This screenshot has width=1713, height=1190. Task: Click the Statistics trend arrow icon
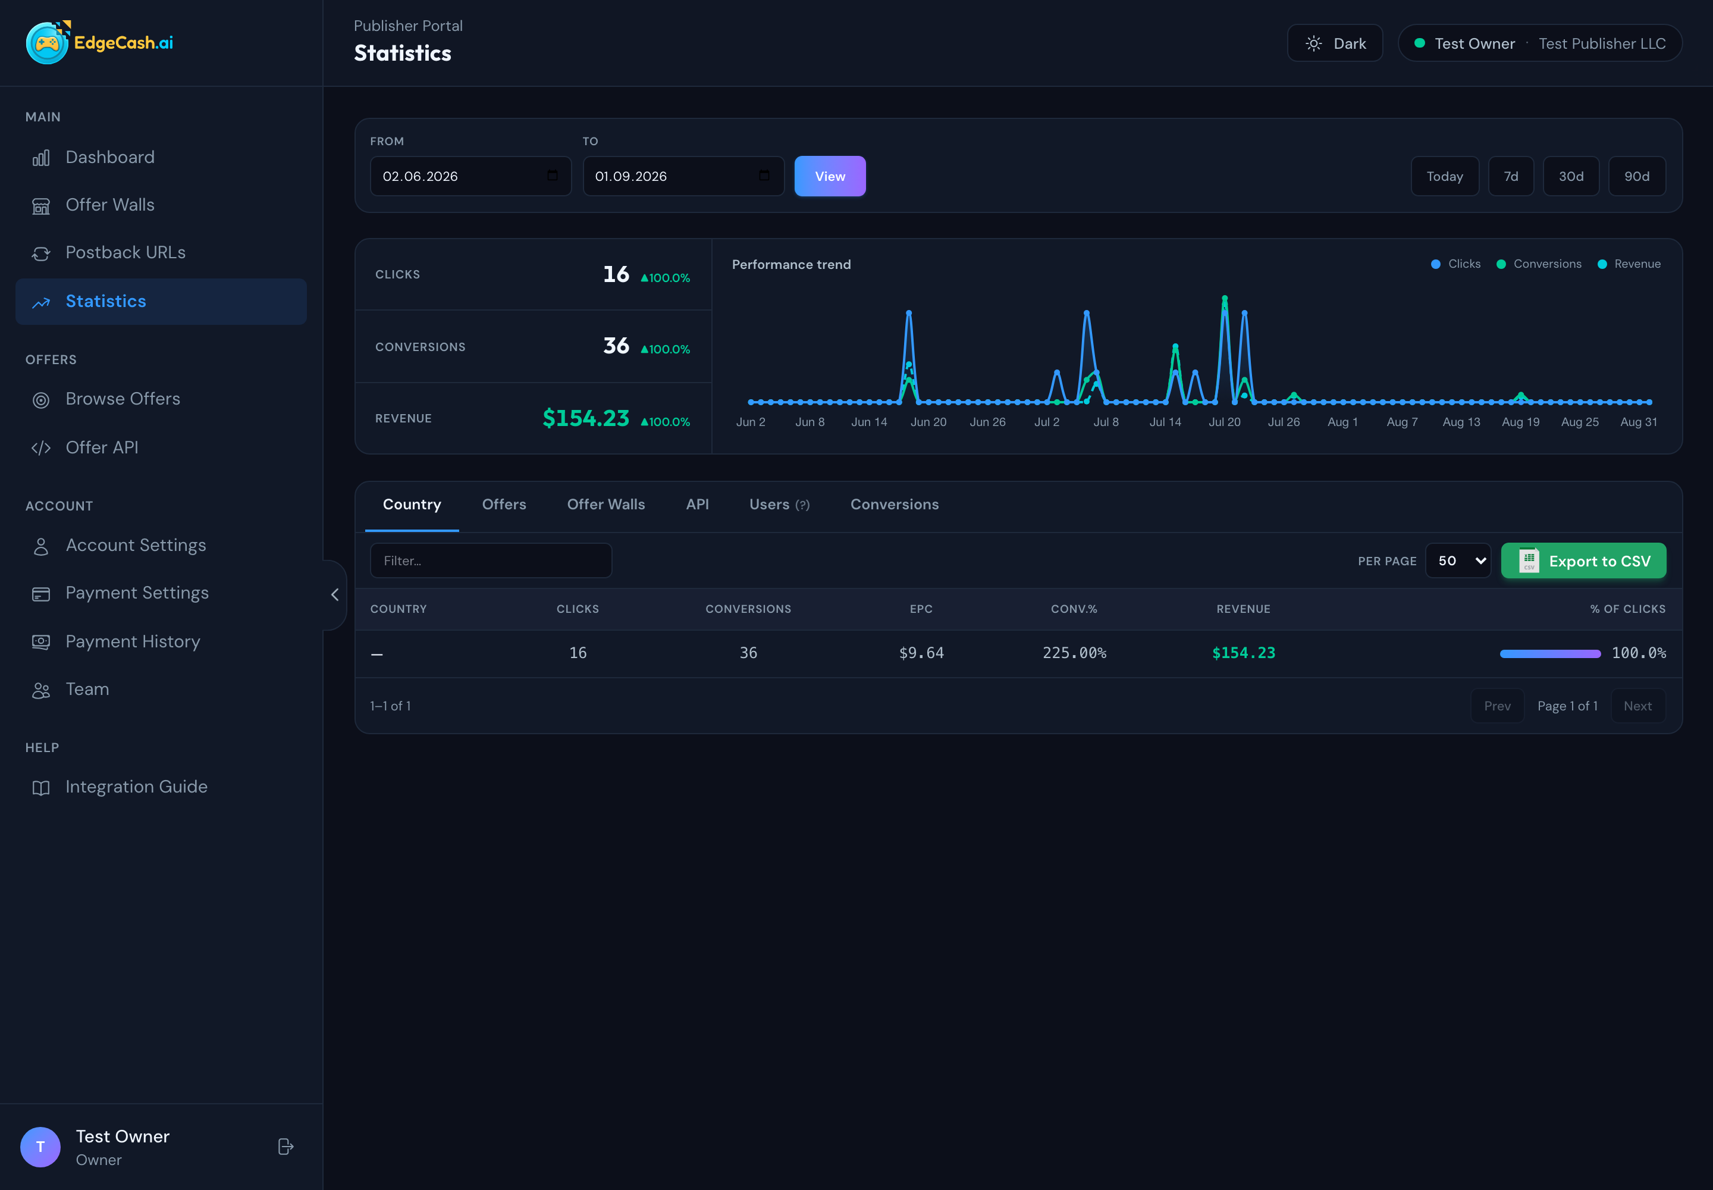pyautogui.click(x=41, y=302)
